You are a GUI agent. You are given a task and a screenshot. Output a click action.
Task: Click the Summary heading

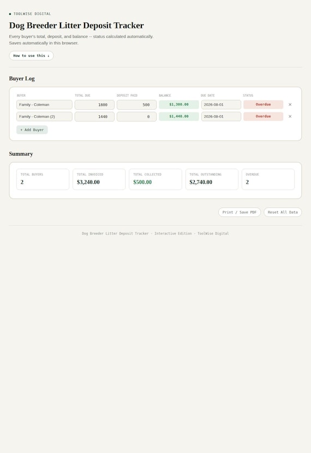[21, 154]
